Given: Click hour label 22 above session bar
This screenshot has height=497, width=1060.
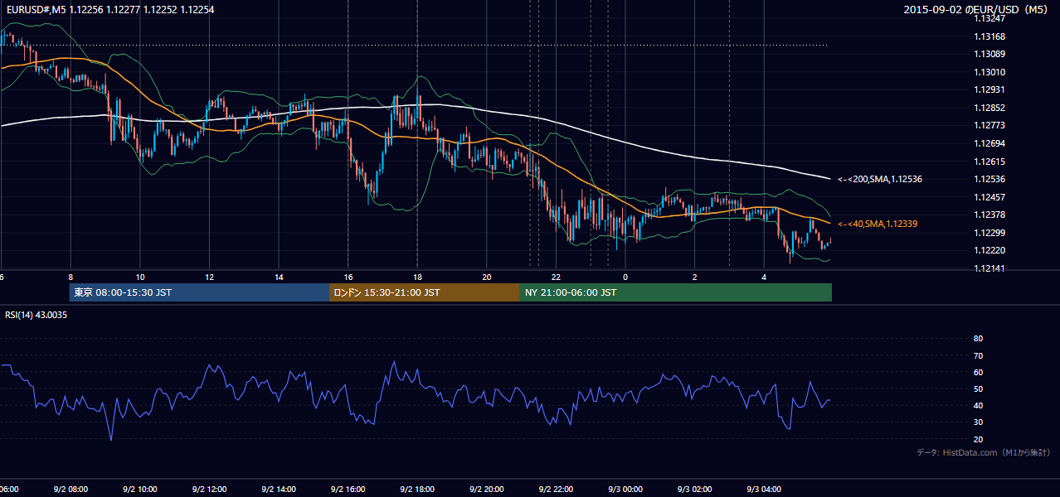Looking at the screenshot, I should 556,277.
